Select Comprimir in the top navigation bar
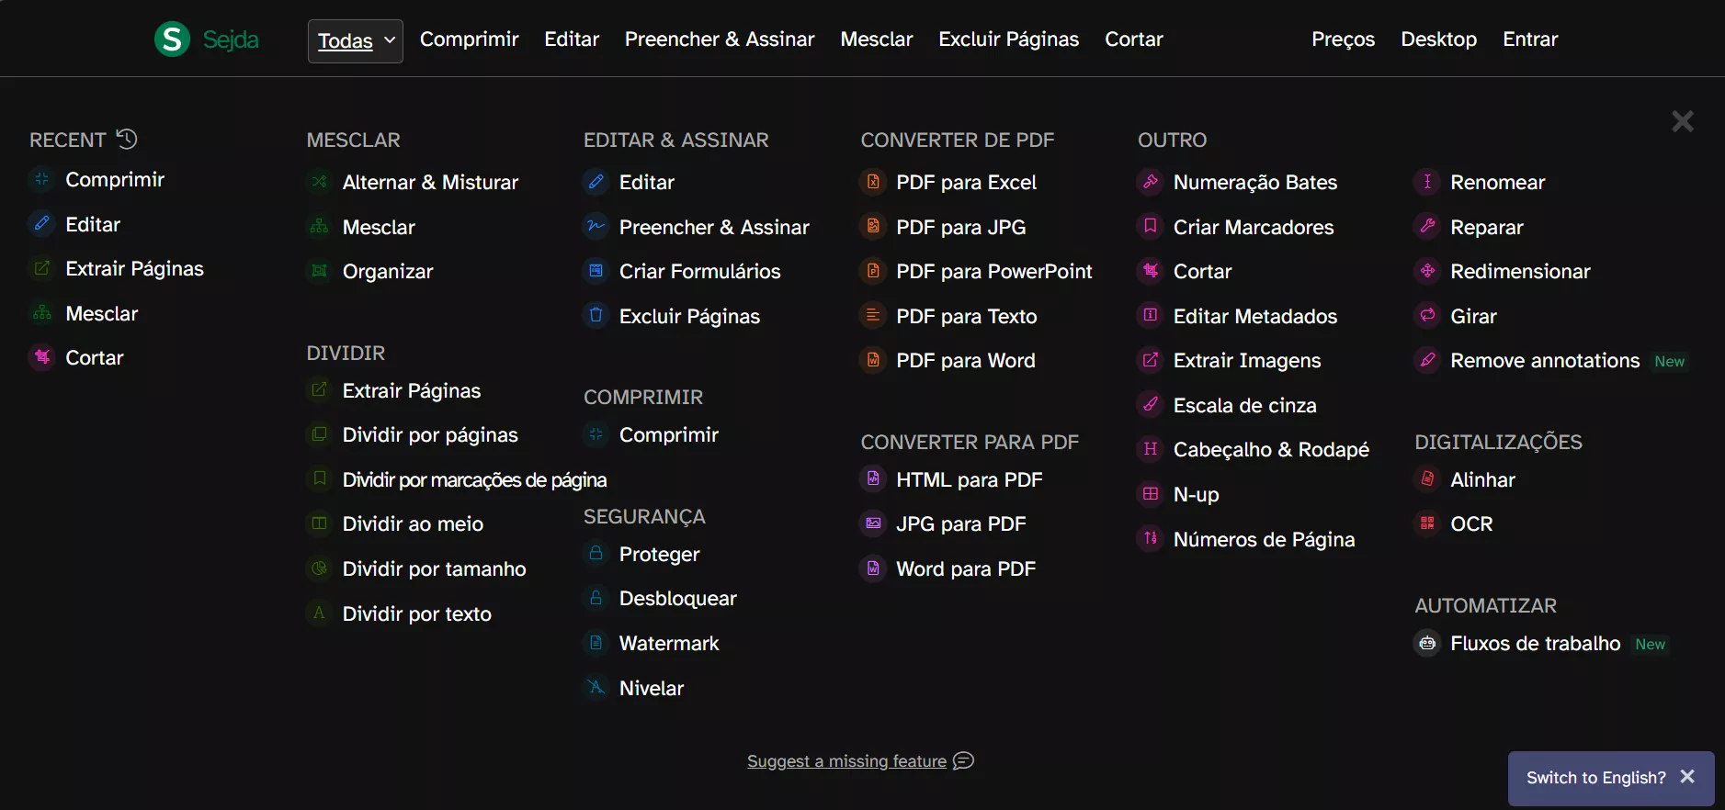 [x=469, y=39]
